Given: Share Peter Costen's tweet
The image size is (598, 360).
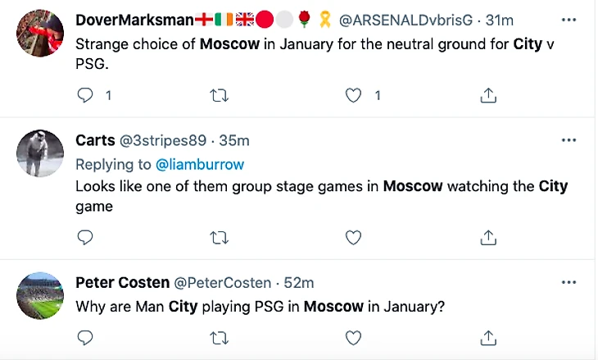Looking at the screenshot, I should point(487,338).
